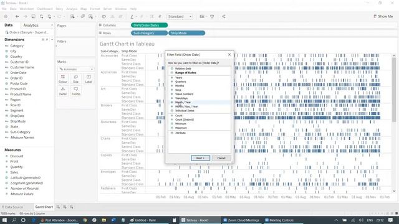Click the Save icon in toolbar
Viewport: 399px width, 224px height.
pyautogui.click(x=33, y=17)
